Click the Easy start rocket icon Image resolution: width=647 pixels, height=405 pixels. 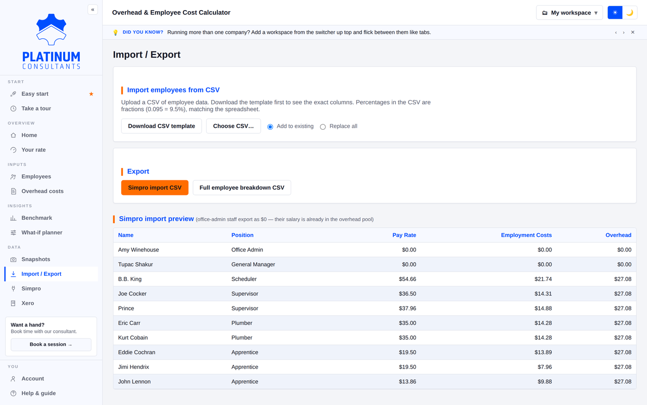point(13,94)
